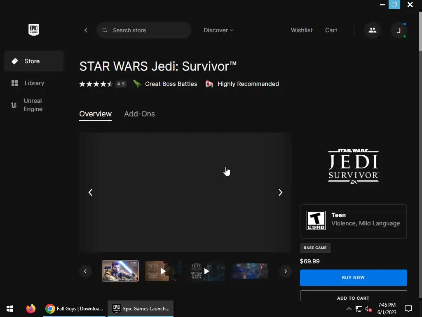
Task: Page thumbnail strip to the left
Action: click(85, 271)
